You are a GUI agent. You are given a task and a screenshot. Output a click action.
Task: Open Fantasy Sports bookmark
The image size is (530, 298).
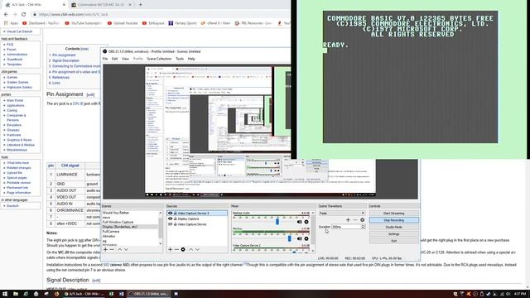click(x=182, y=23)
